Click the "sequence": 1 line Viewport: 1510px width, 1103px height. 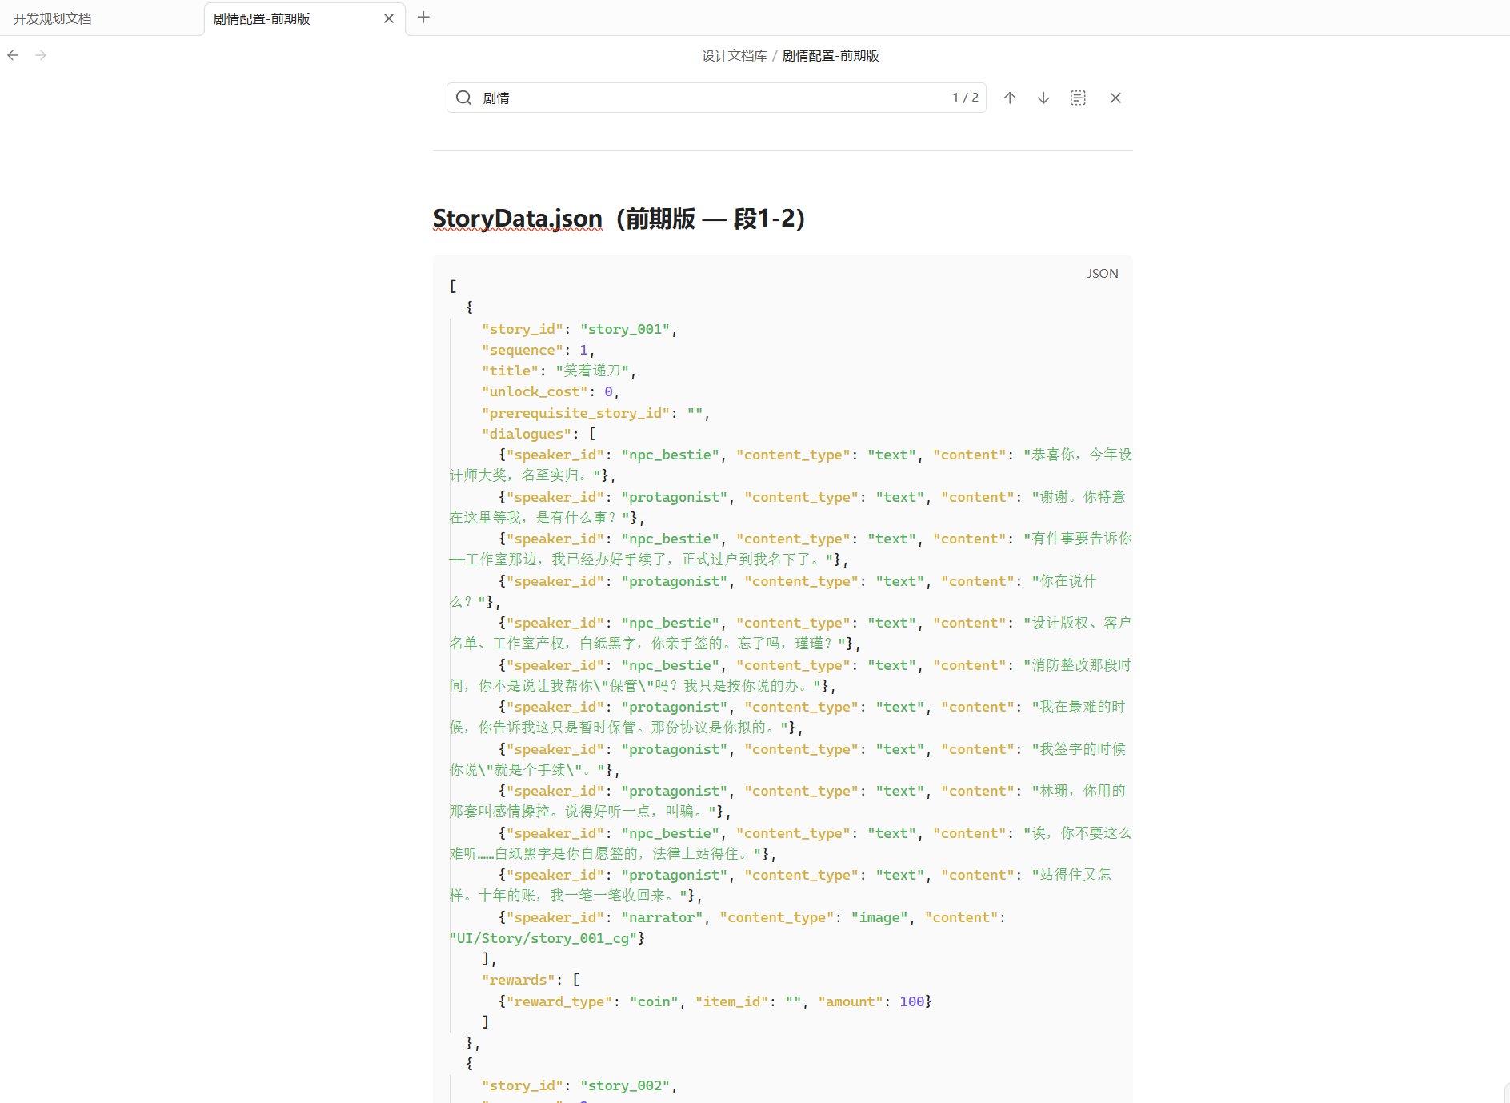click(538, 350)
